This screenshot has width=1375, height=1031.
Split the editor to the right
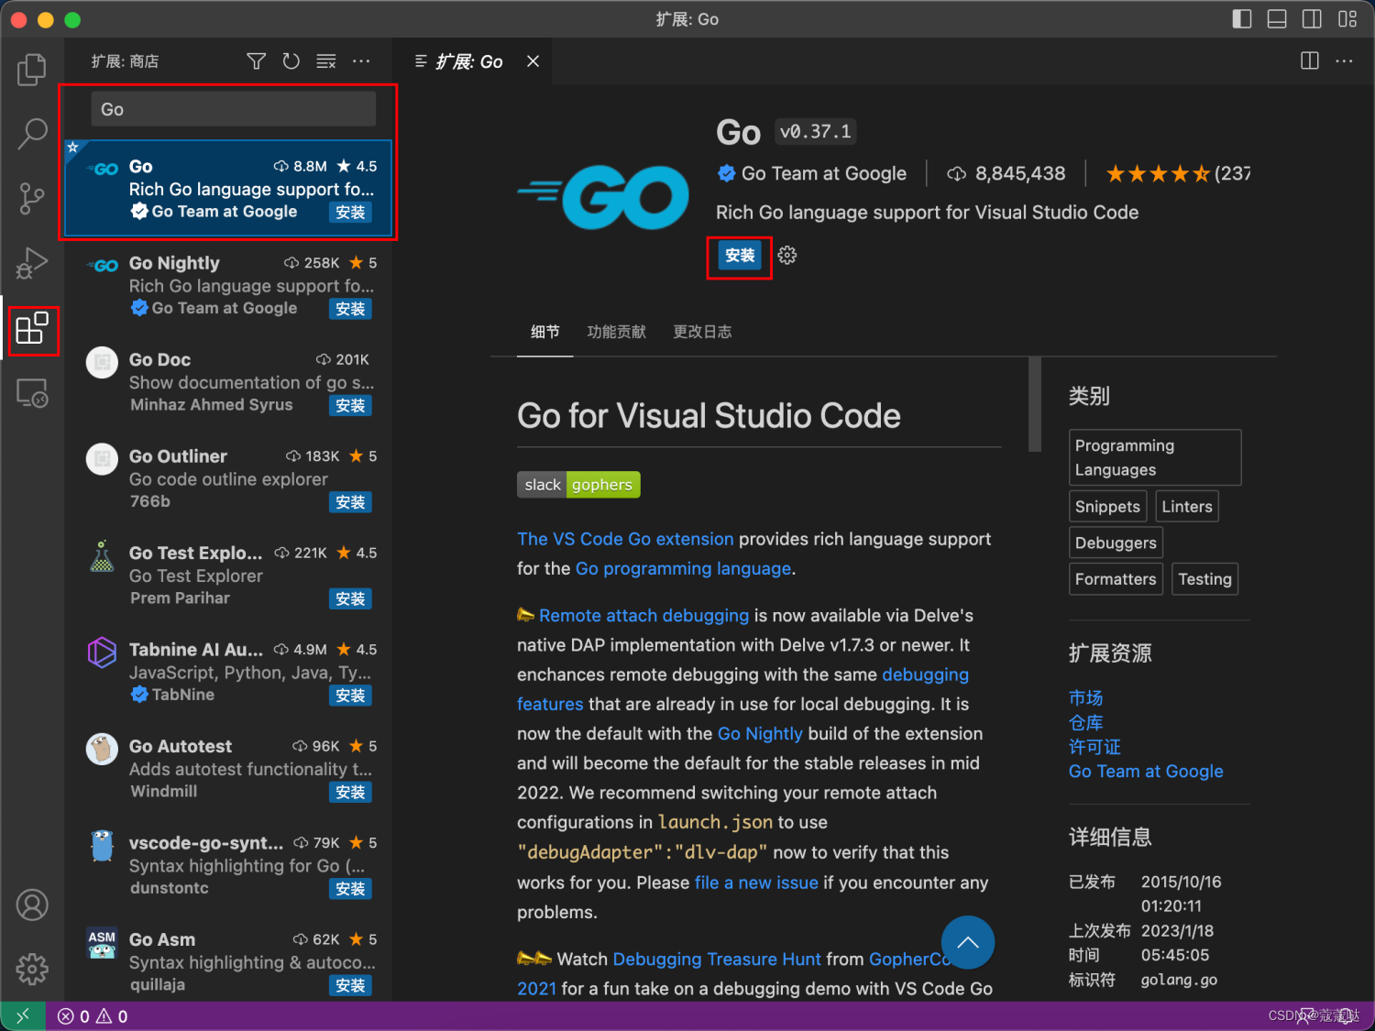point(1310,61)
